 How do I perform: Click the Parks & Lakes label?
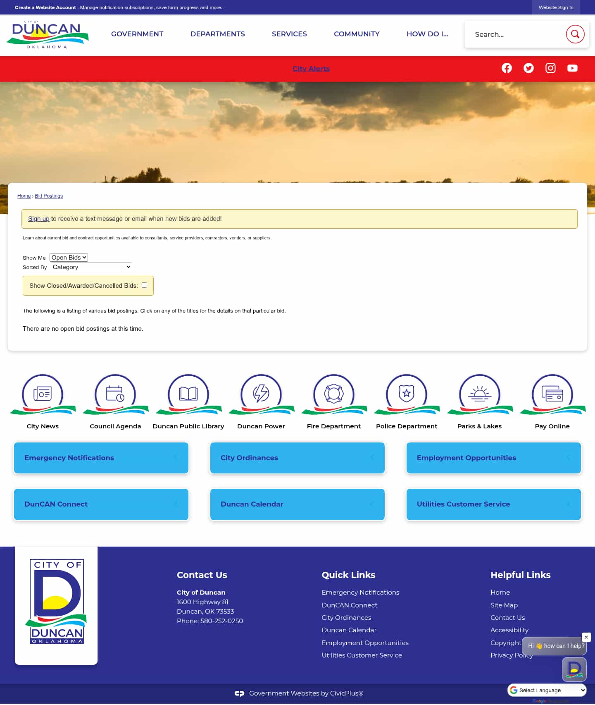480,426
